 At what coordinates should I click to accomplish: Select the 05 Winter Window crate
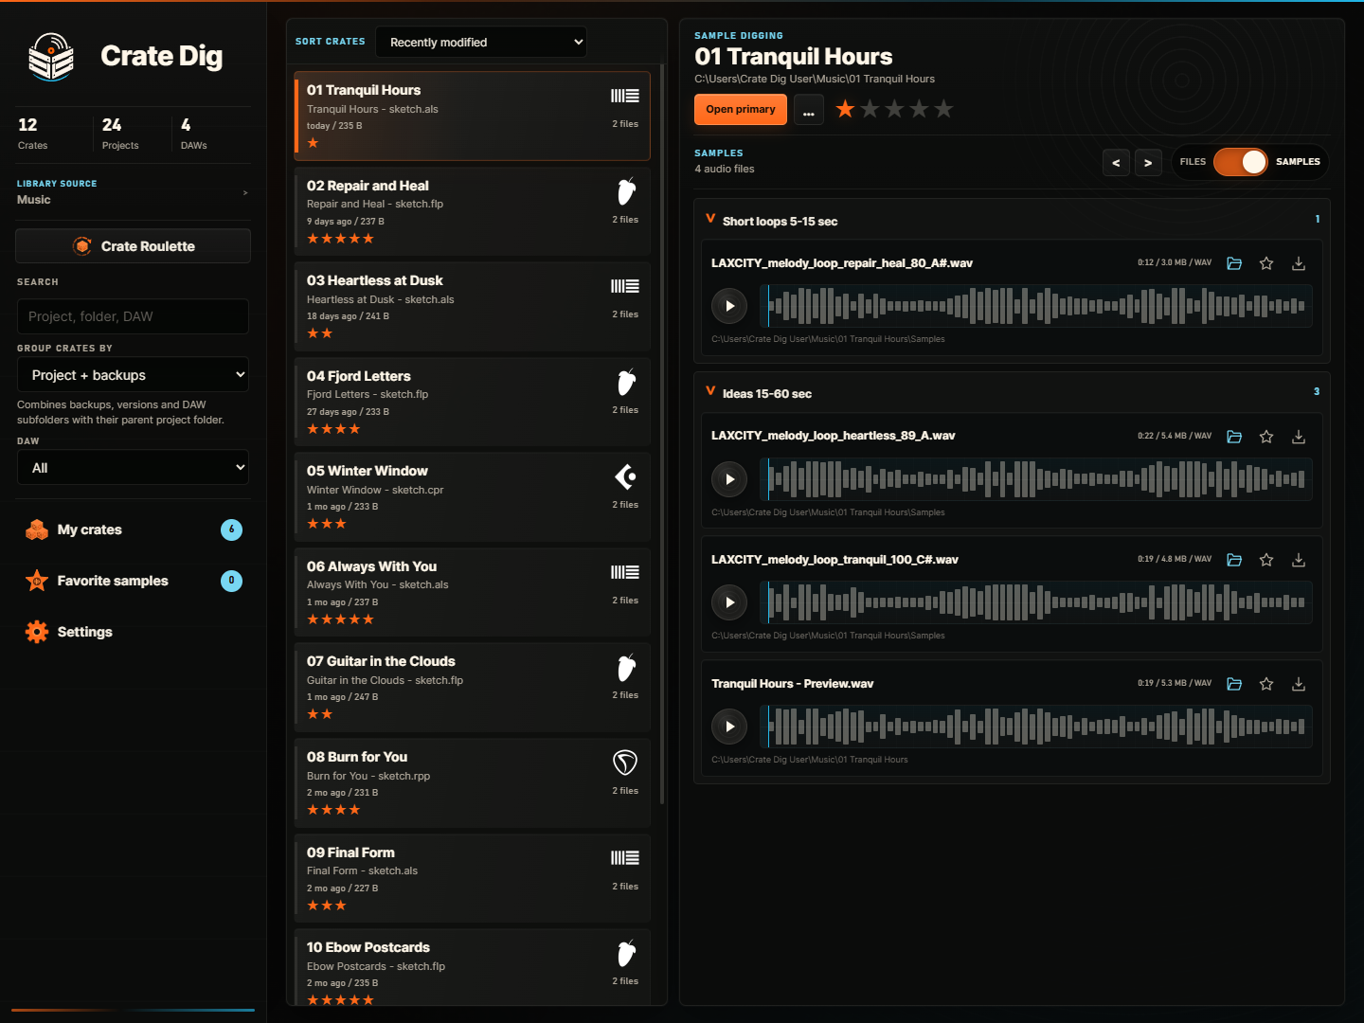click(473, 497)
